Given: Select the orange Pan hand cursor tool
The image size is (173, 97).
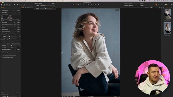Looking at the screenshot, I should tap(76, 5).
